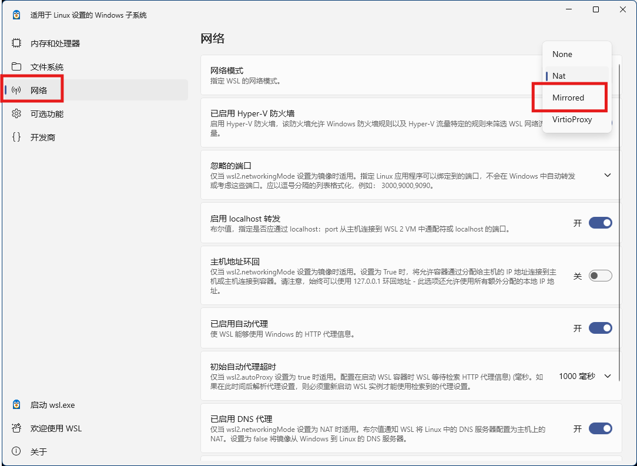
Task: Turn off 已启用 DNS 代理 toggle
Action: click(x=601, y=428)
